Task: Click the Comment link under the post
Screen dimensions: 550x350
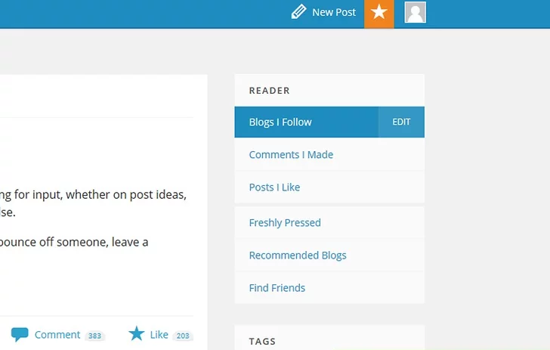Action: 57,335
